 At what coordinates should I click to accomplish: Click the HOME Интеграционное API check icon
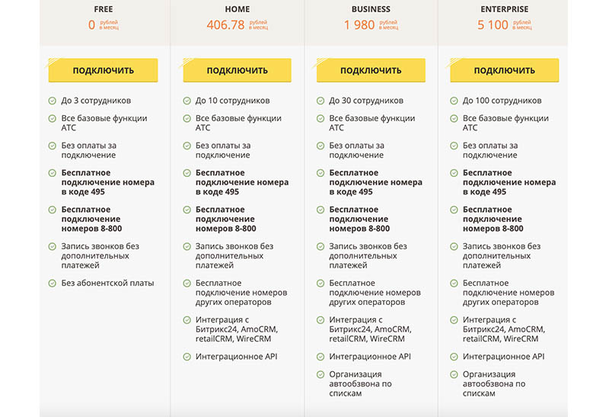click(x=187, y=356)
